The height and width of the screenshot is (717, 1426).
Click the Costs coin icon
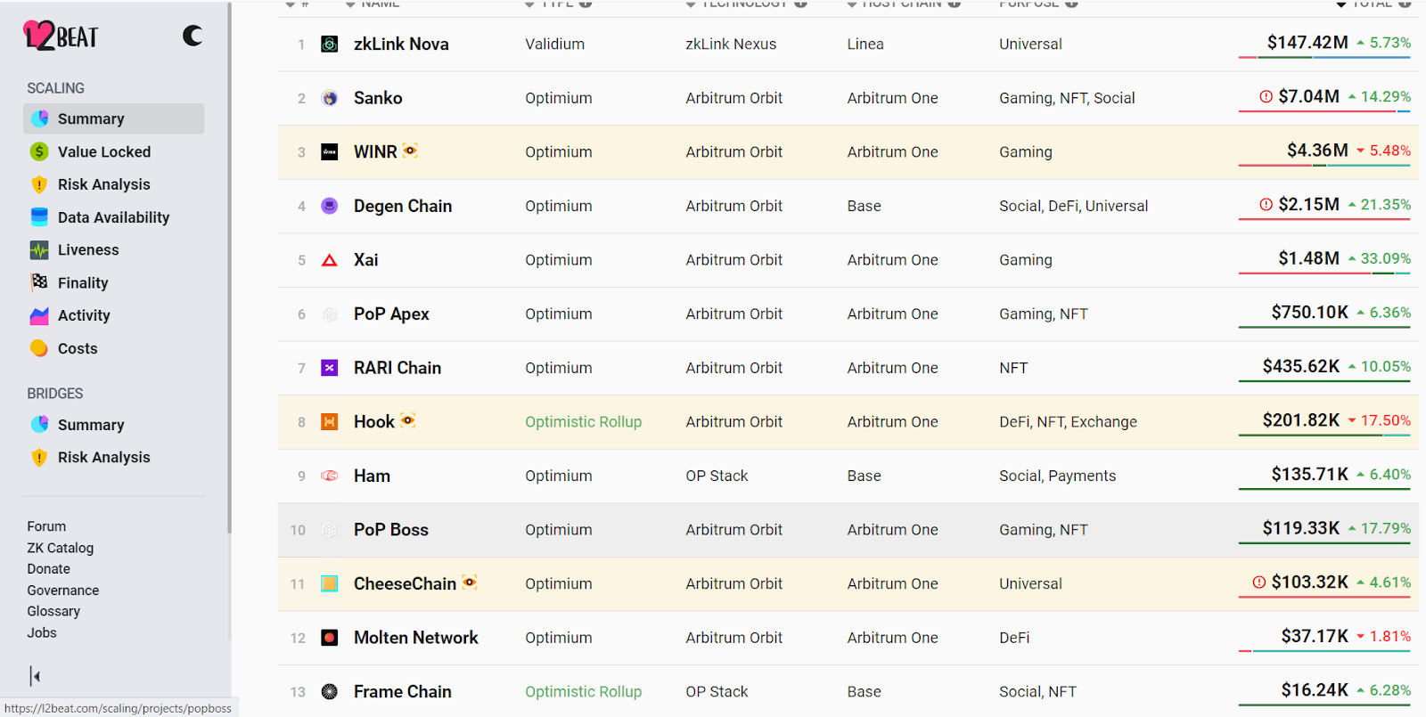coord(39,348)
